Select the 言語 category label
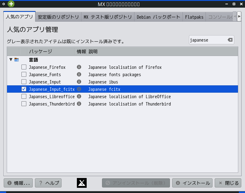This screenshot has height=193, width=245. tap(33, 60)
